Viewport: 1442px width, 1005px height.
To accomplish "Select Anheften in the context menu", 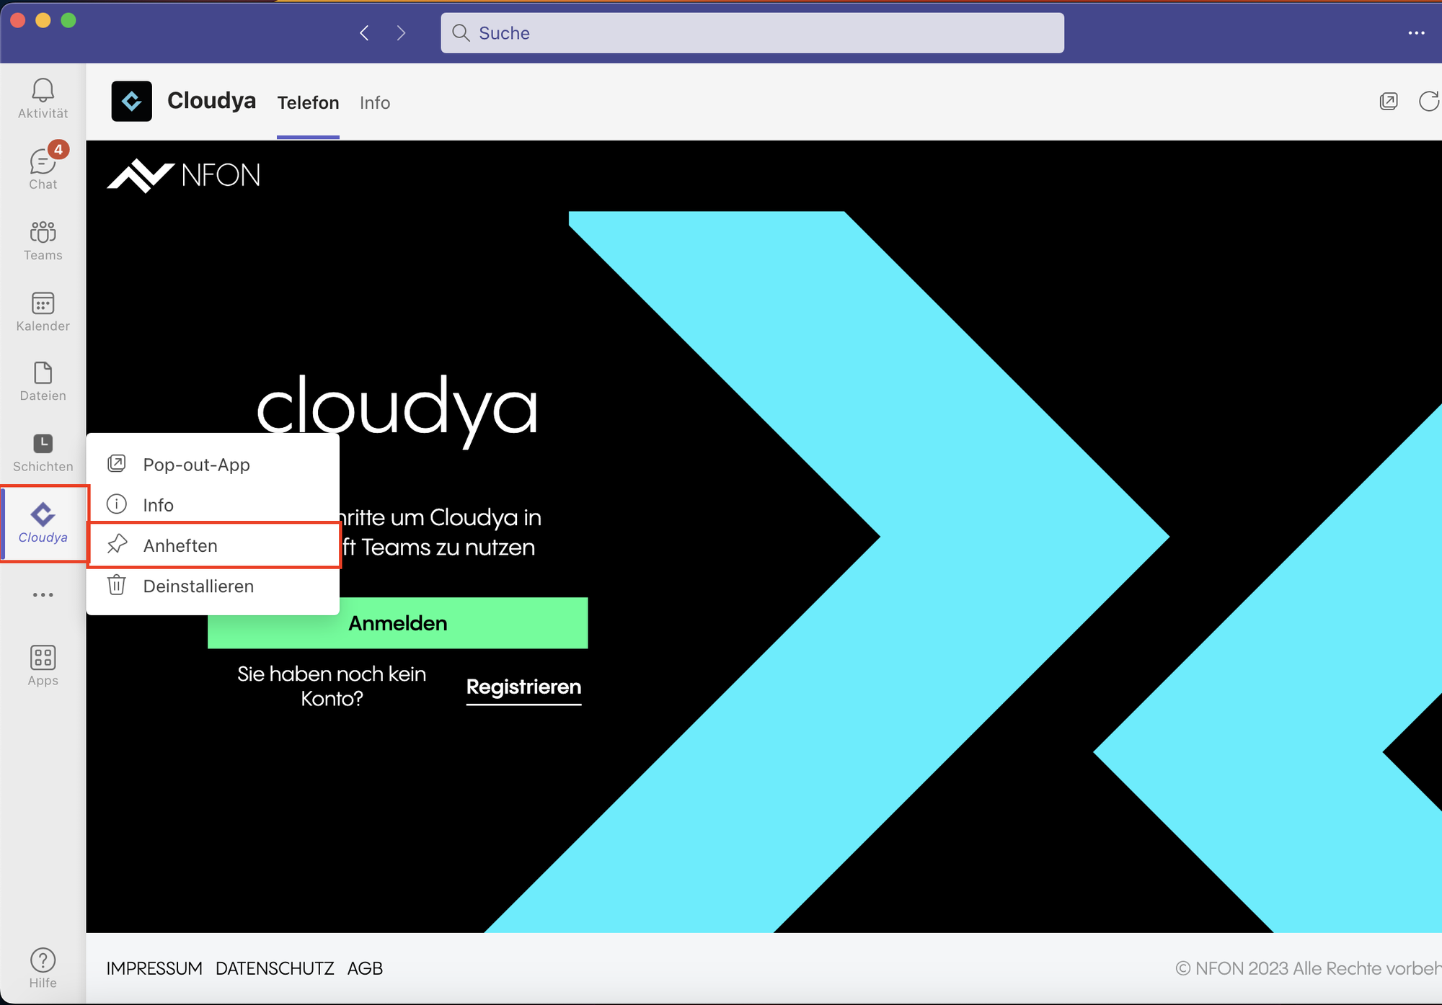I will (x=180, y=545).
